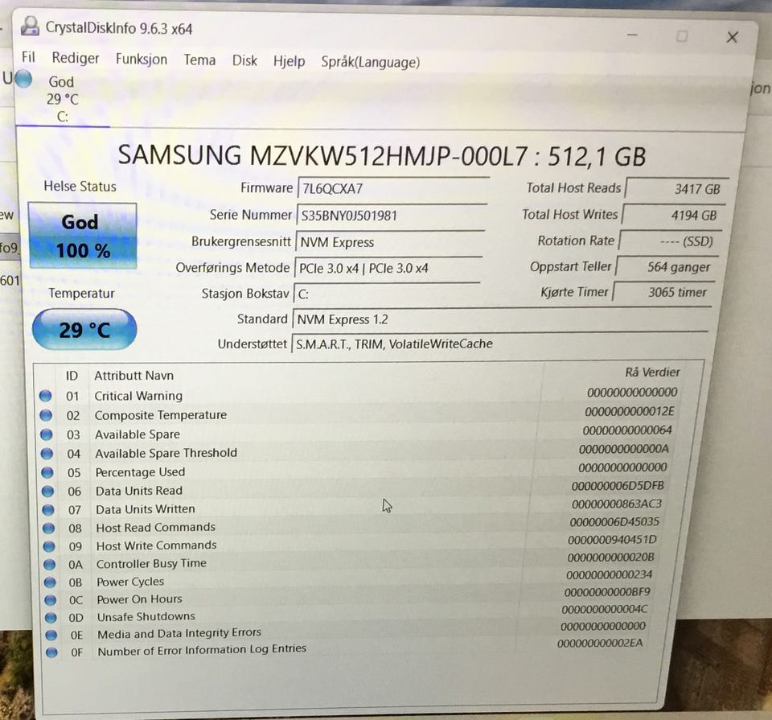Click the status orb for Media and Data Integrity Errors
The width and height of the screenshot is (772, 720).
(x=51, y=635)
